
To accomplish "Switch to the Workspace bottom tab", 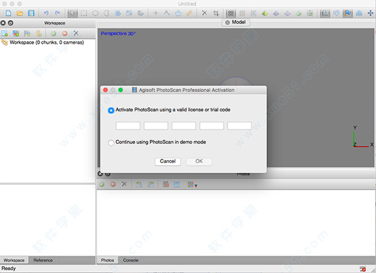I will (14, 260).
